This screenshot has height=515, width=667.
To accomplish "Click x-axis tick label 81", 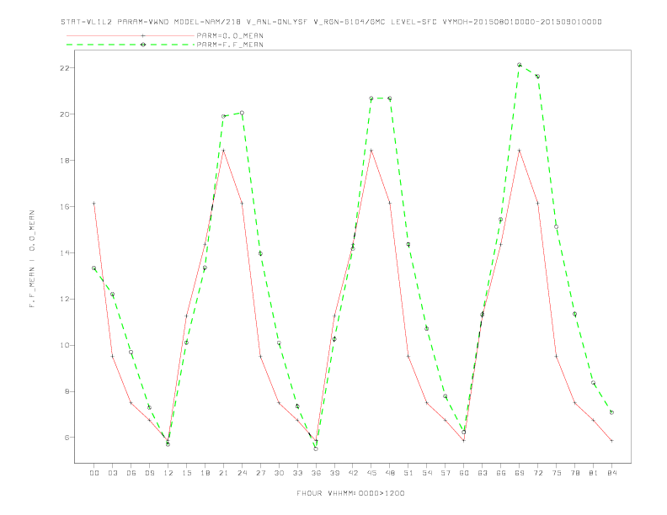I will tap(594, 473).
